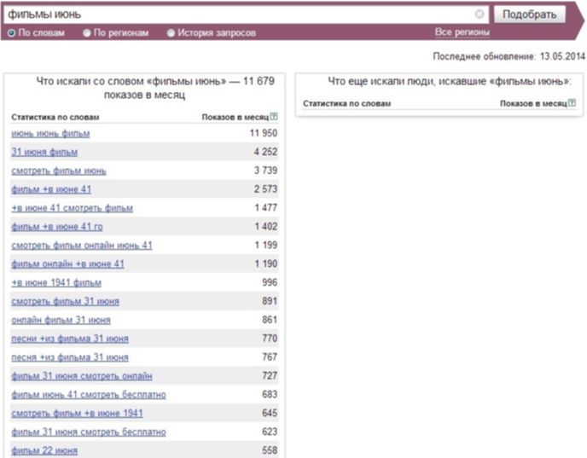Open the '+в июне 1941 фильм' link

56,282
